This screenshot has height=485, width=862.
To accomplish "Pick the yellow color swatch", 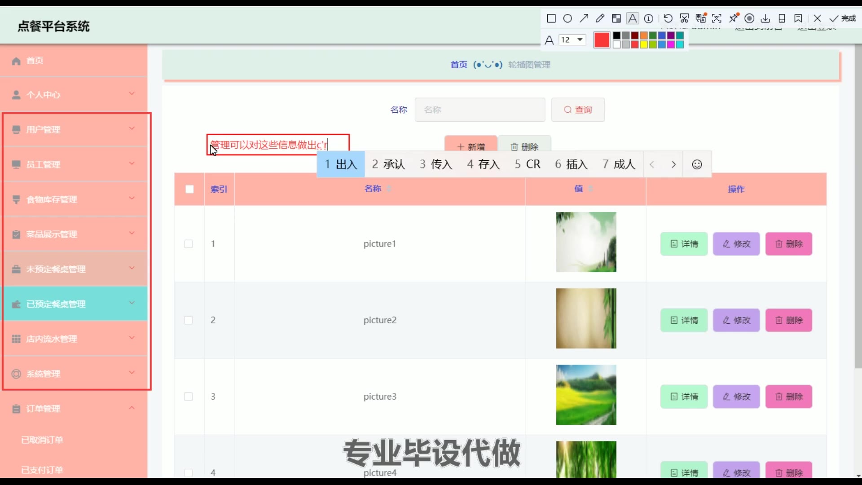I will (x=643, y=44).
